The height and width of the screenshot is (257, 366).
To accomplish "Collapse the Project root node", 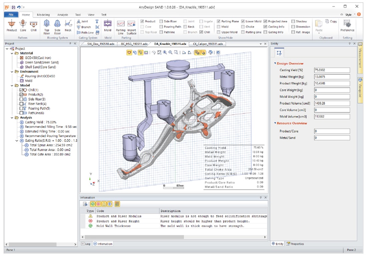I will pos(7,49).
